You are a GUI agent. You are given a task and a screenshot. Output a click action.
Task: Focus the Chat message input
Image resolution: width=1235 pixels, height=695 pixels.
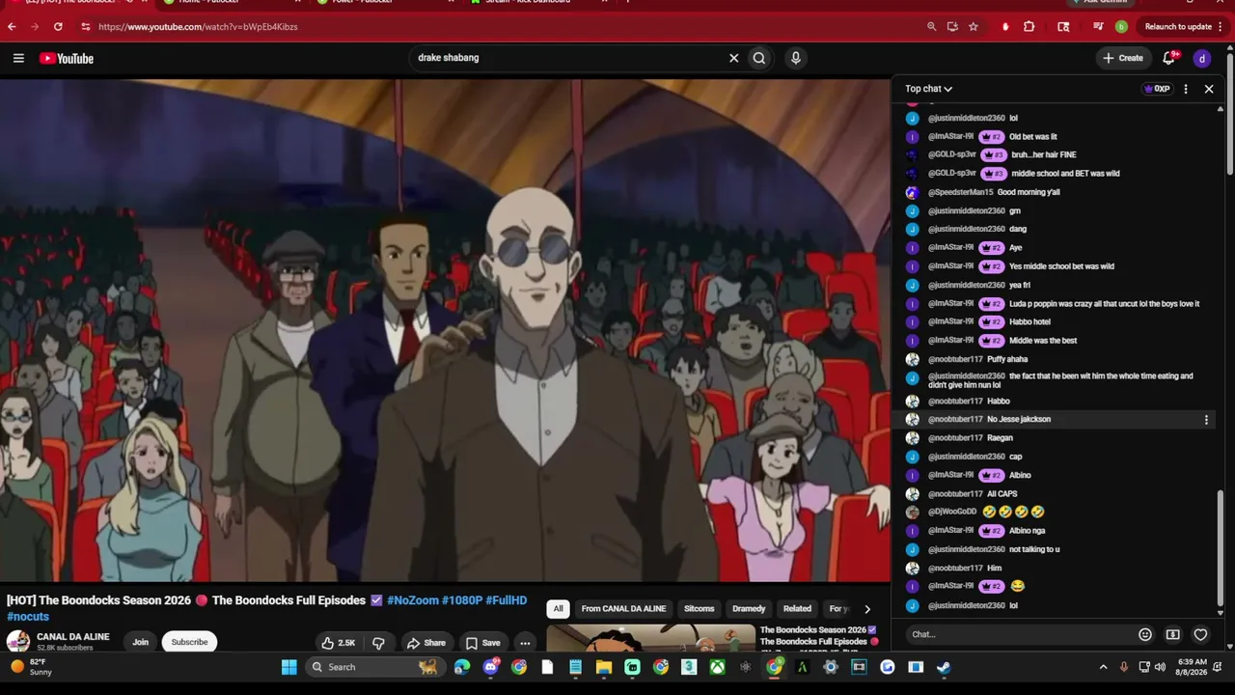pos(1021,634)
